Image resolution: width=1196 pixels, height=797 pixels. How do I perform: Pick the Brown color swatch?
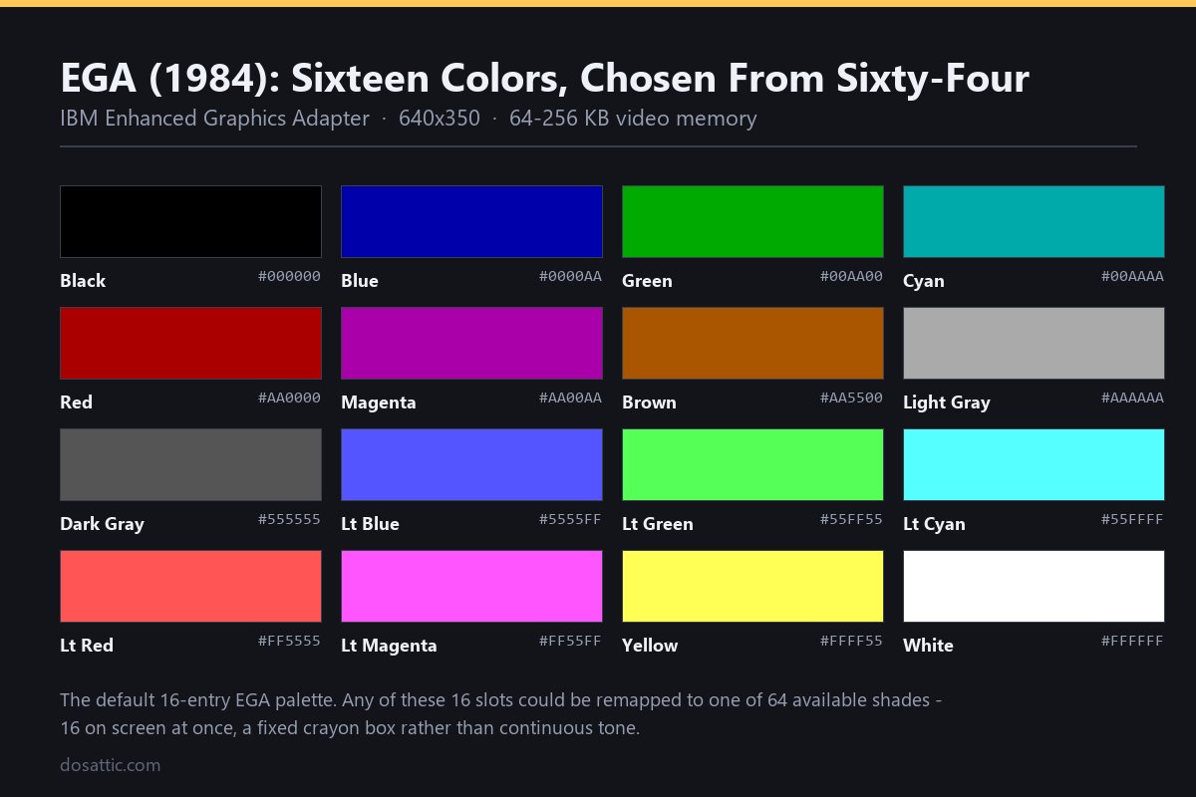coord(752,343)
